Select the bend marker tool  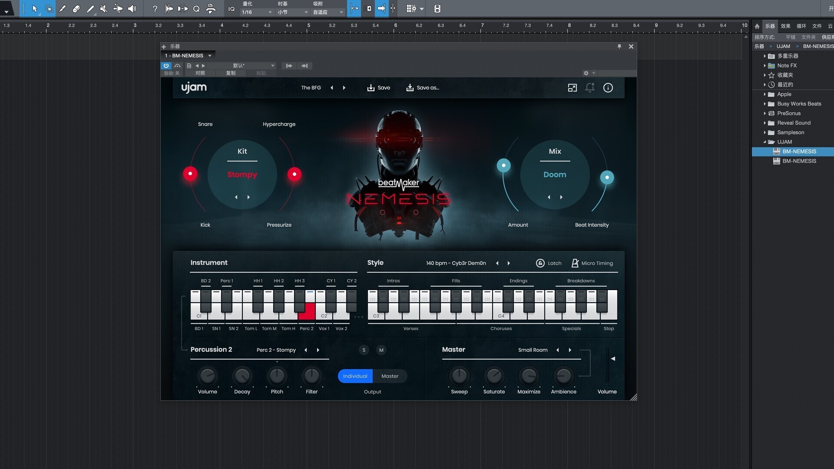(118, 8)
